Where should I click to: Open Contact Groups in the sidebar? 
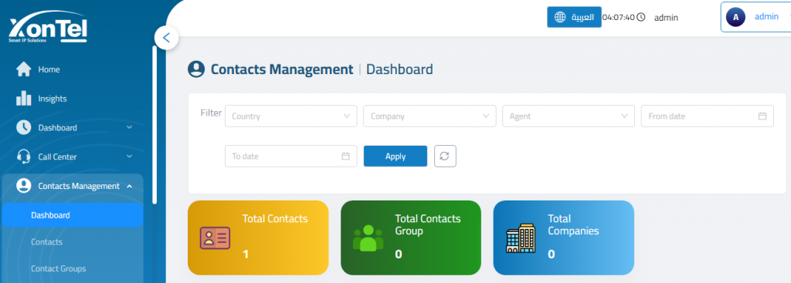pyautogui.click(x=59, y=269)
